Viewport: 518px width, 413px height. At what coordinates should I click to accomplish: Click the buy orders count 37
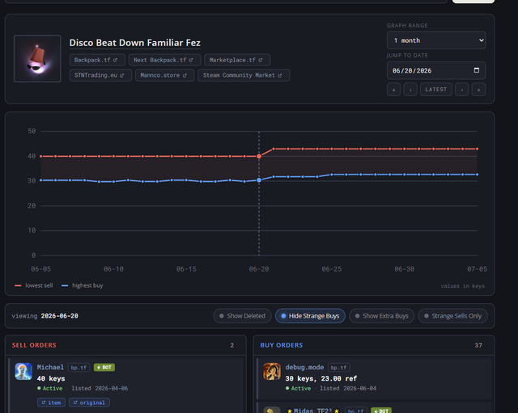tap(478, 345)
